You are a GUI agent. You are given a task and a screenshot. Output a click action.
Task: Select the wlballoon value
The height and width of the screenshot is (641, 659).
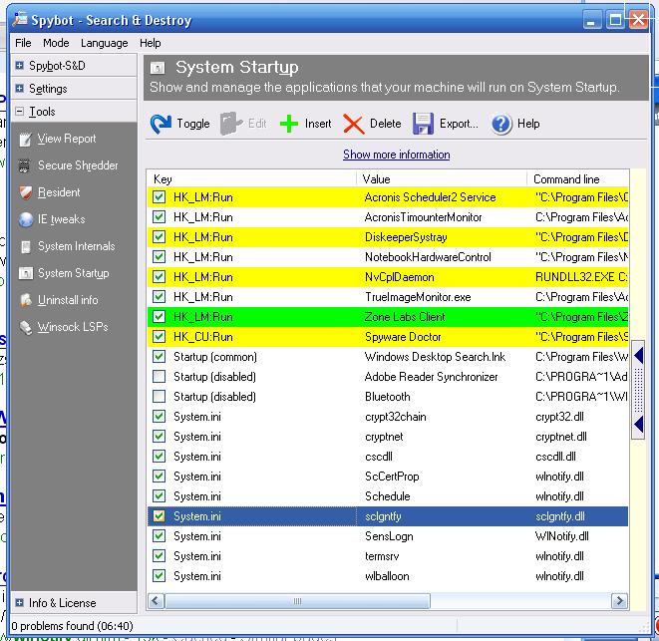pyautogui.click(x=387, y=576)
